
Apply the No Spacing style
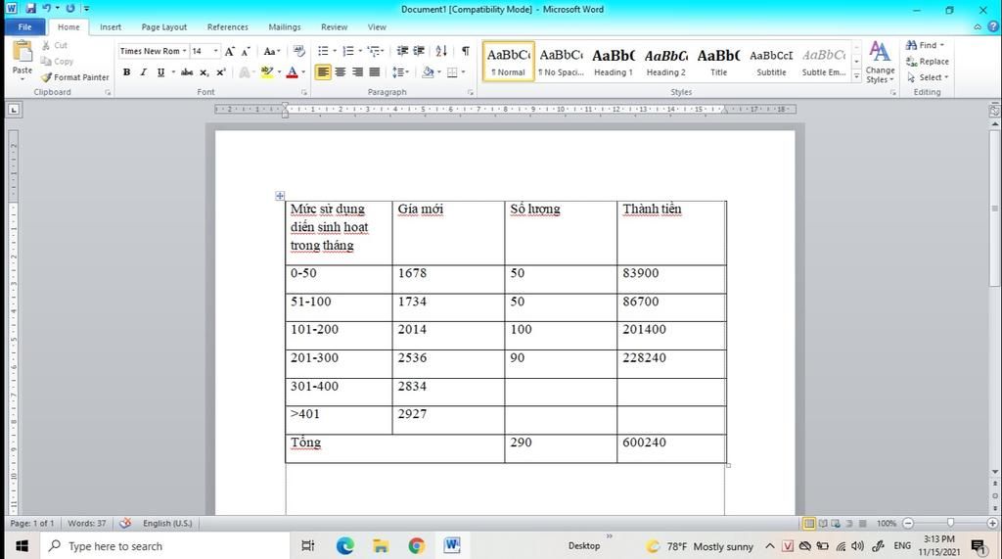pyautogui.click(x=561, y=62)
